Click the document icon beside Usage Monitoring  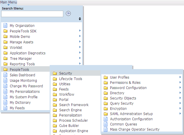coord(5,80)
